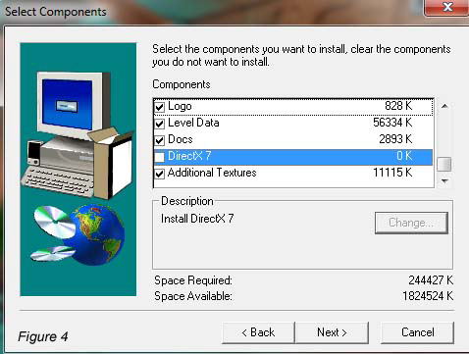Enable the DirectX 7 checkbox
Screen dimensions: 469x354
(x=159, y=157)
